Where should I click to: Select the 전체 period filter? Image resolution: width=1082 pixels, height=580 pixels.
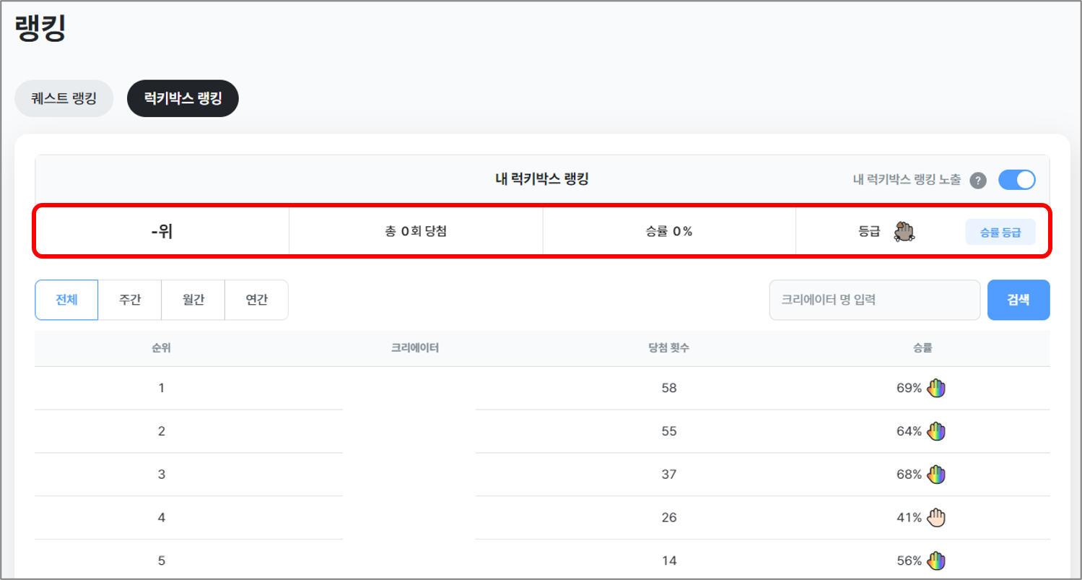tap(66, 300)
